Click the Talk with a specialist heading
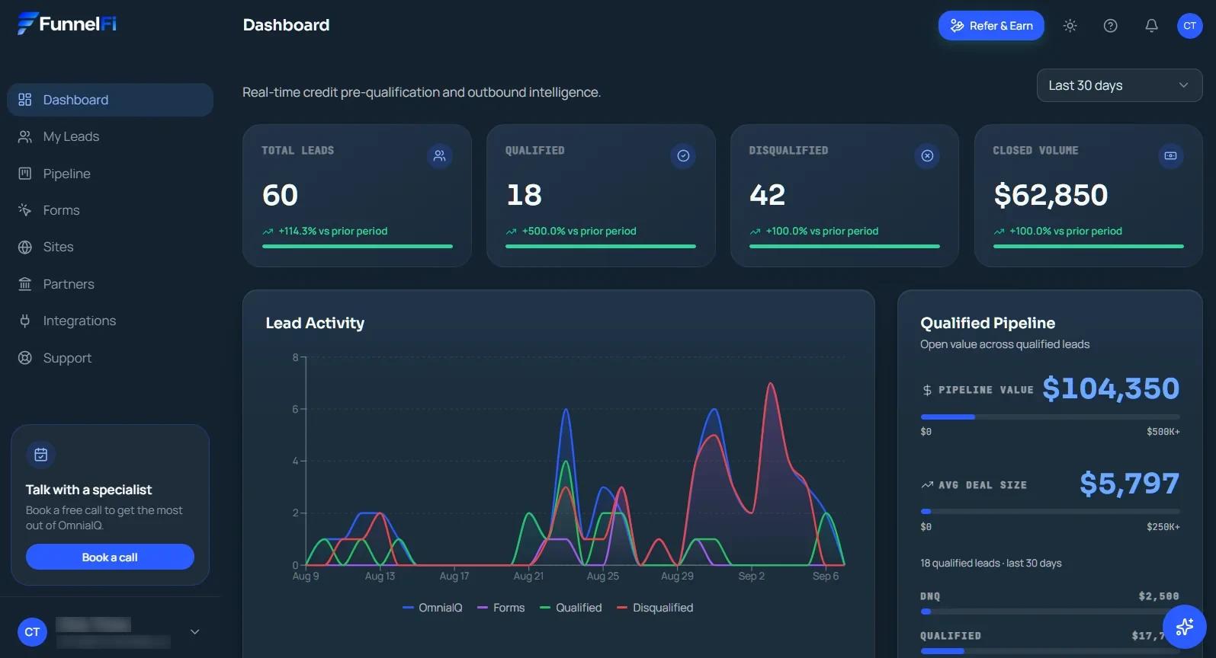This screenshot has height=658, width=1216. [x=88, y=490]
